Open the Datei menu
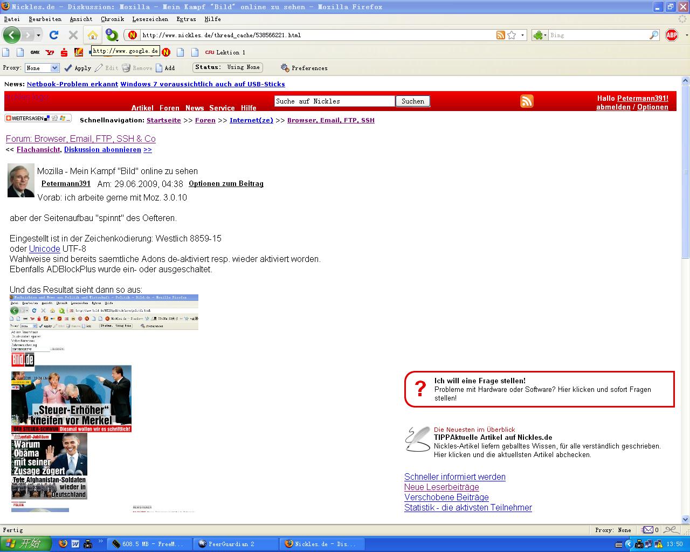 [x=12, y=19]
